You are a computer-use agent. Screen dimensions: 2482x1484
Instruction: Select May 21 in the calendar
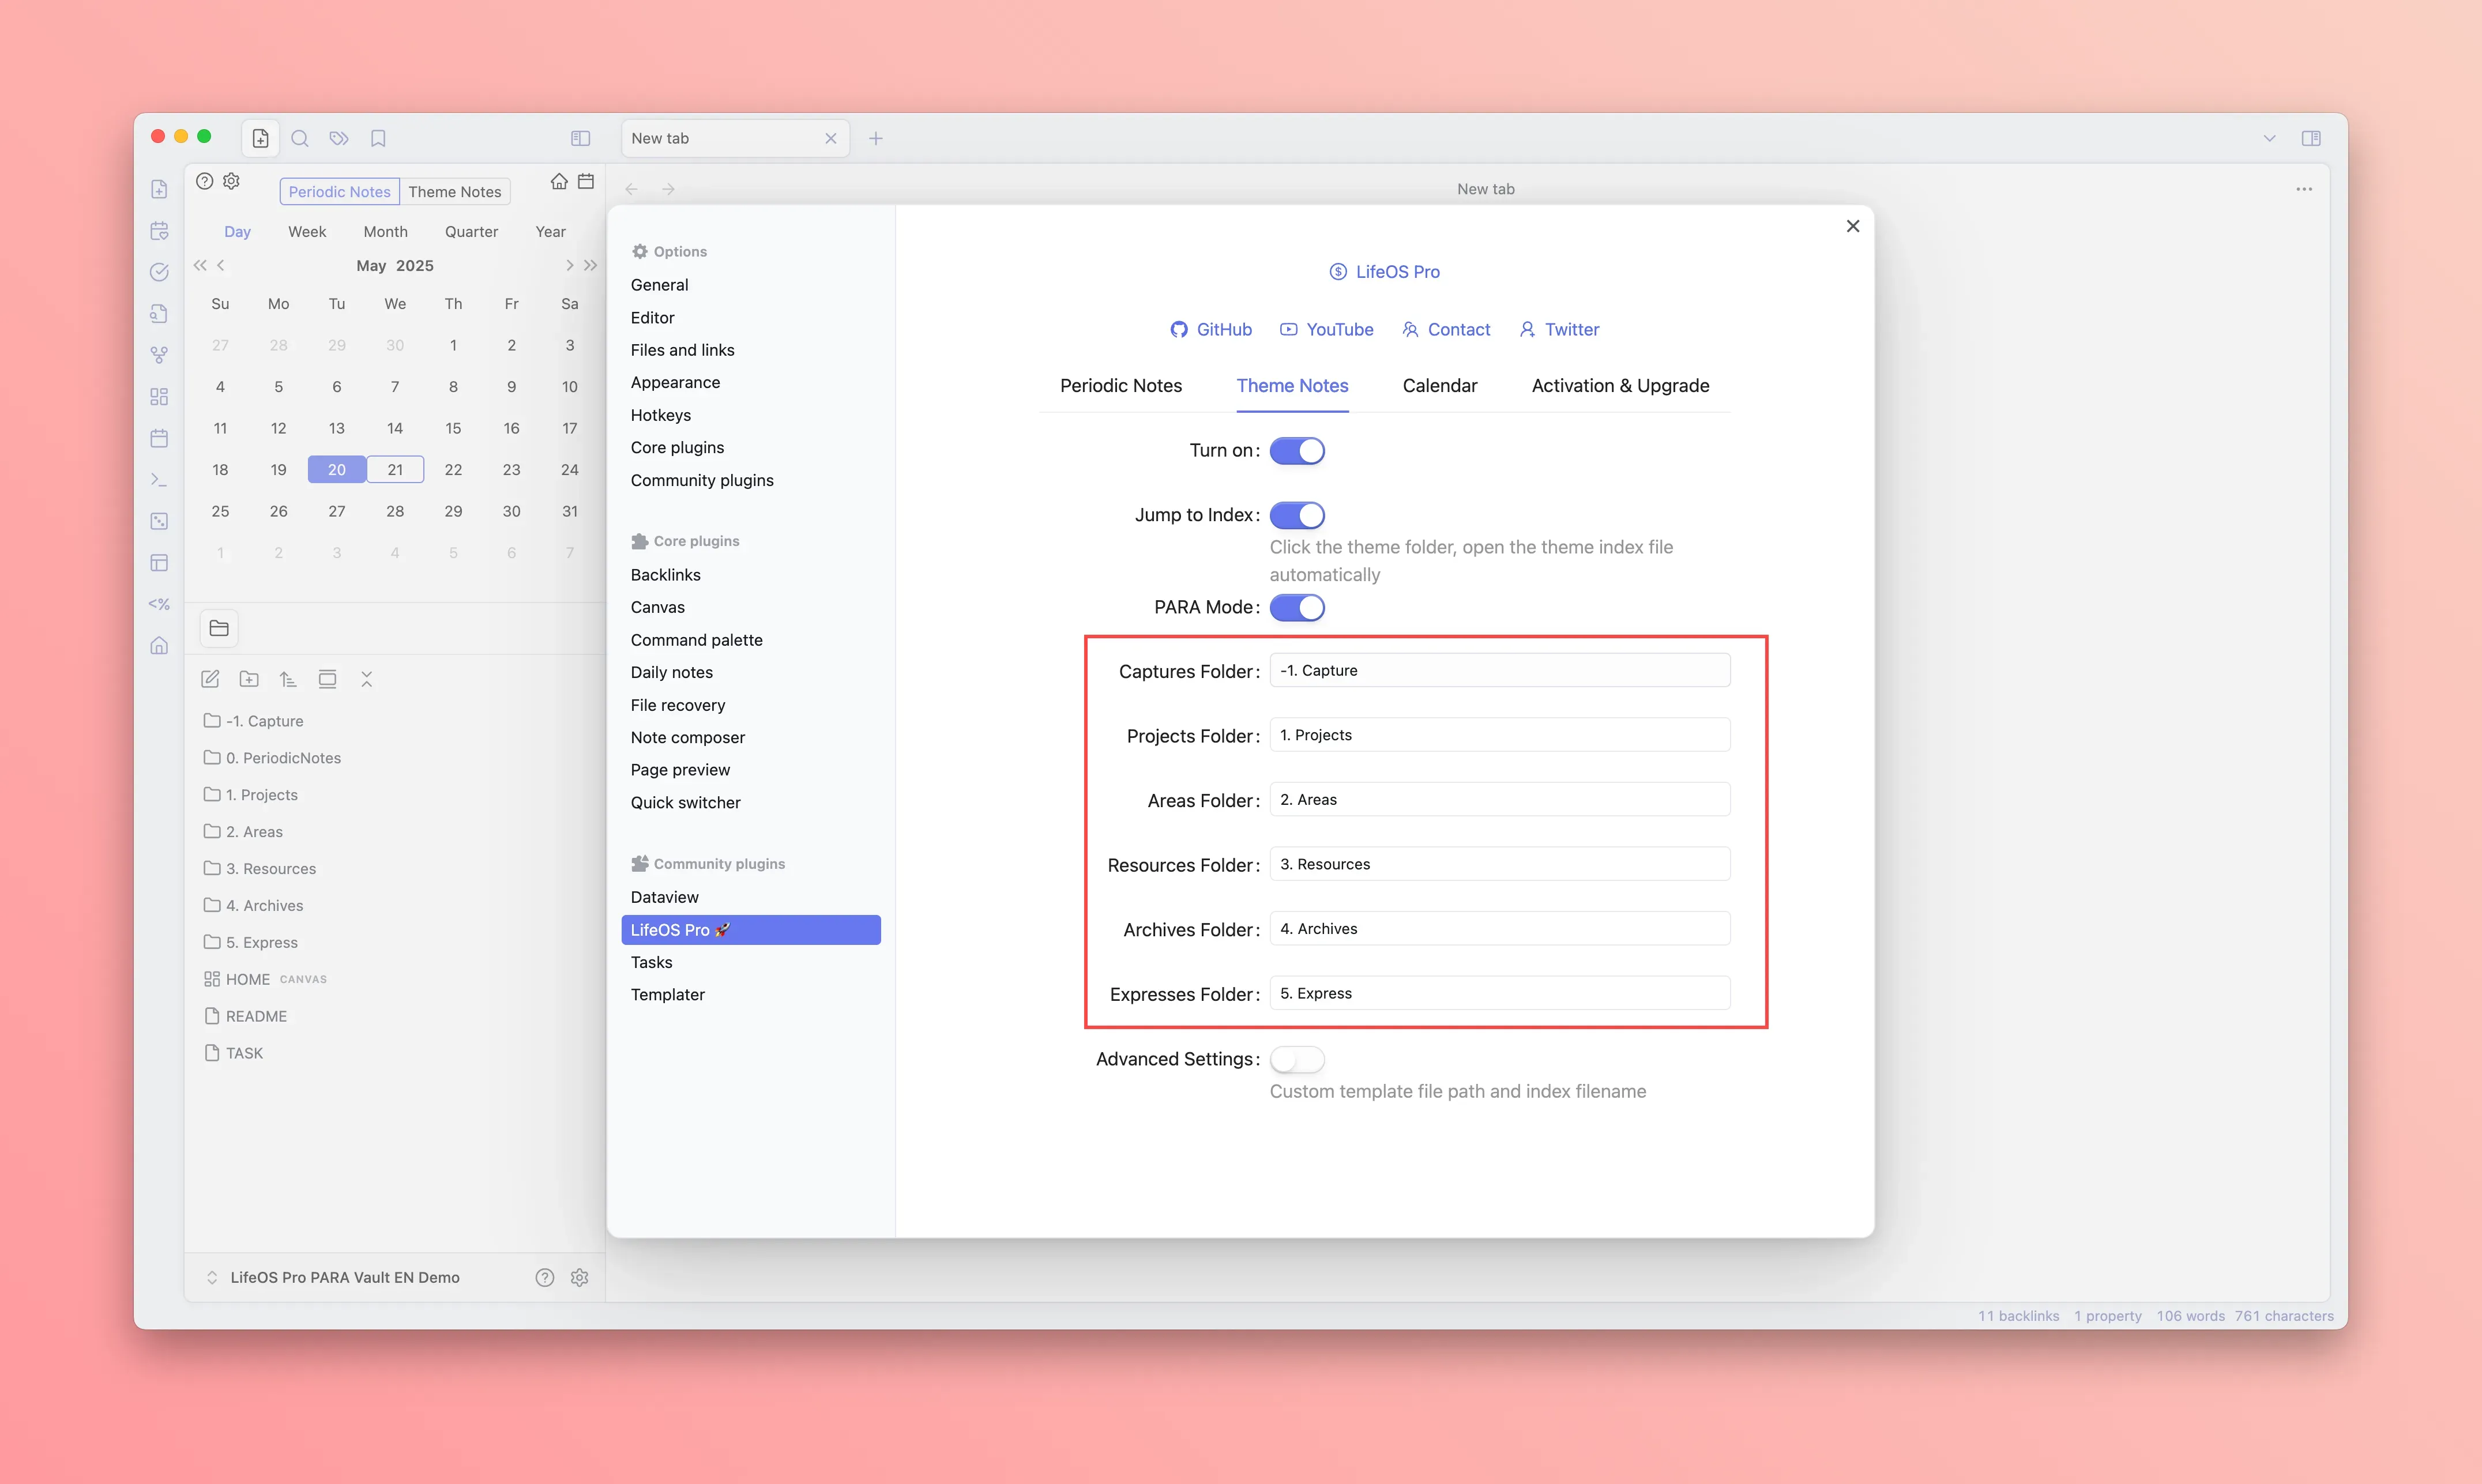[395, 469]
